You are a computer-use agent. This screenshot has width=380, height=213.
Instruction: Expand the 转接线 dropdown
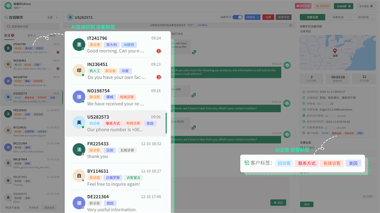point(252,17)
